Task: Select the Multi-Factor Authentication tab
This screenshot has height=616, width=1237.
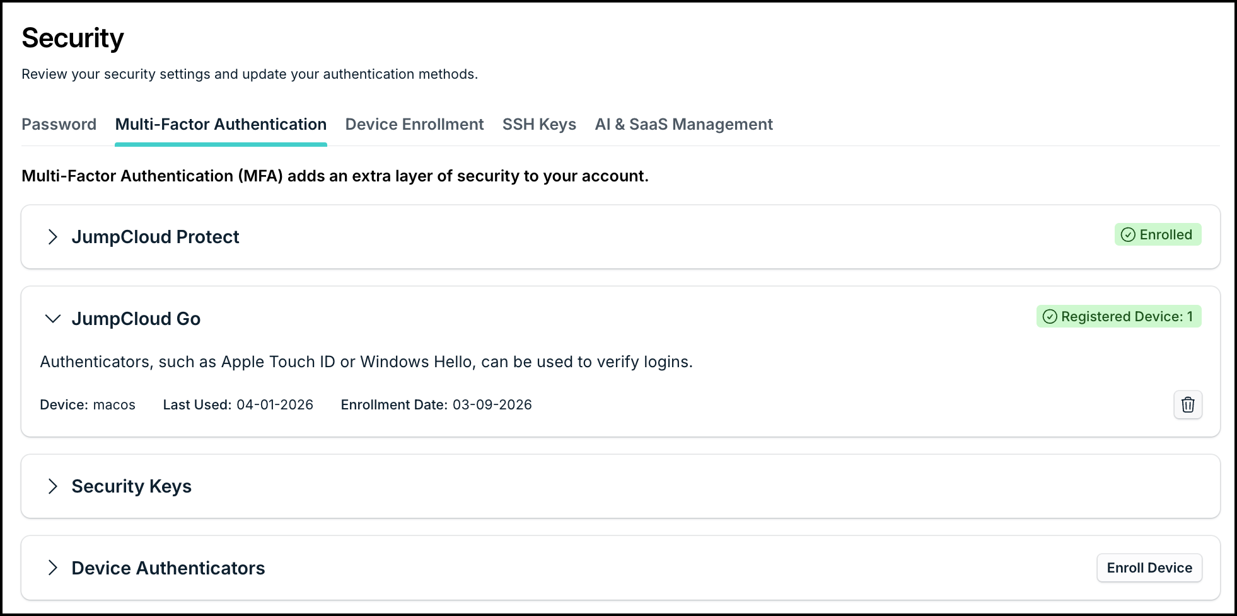Action: coord(221,124)
